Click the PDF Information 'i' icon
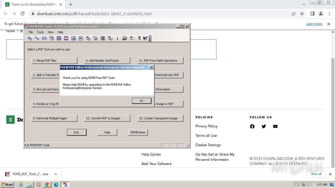 click(118, 38)
